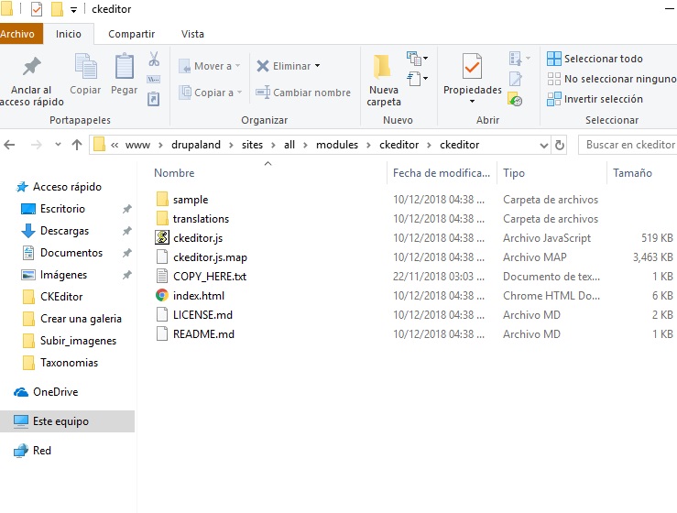Select the index.html Chrome file

[199, 296]
